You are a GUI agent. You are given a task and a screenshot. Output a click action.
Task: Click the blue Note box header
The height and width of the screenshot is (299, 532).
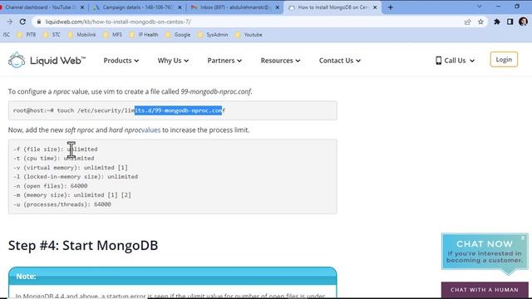point(173,276)
